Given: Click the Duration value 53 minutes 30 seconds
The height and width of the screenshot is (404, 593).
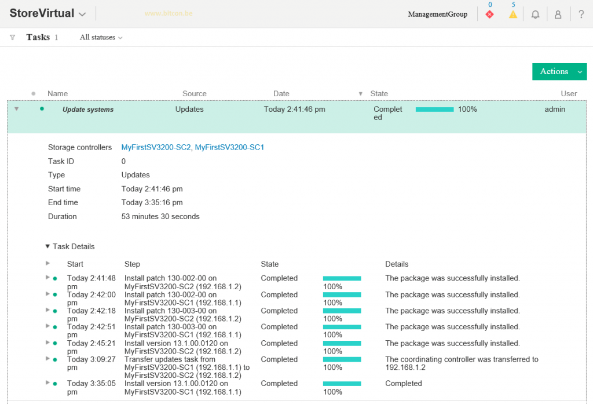Looking at the screenshot, I should [160, 217].
